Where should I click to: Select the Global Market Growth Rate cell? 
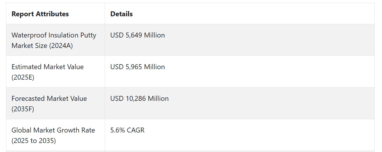point(55,135)
